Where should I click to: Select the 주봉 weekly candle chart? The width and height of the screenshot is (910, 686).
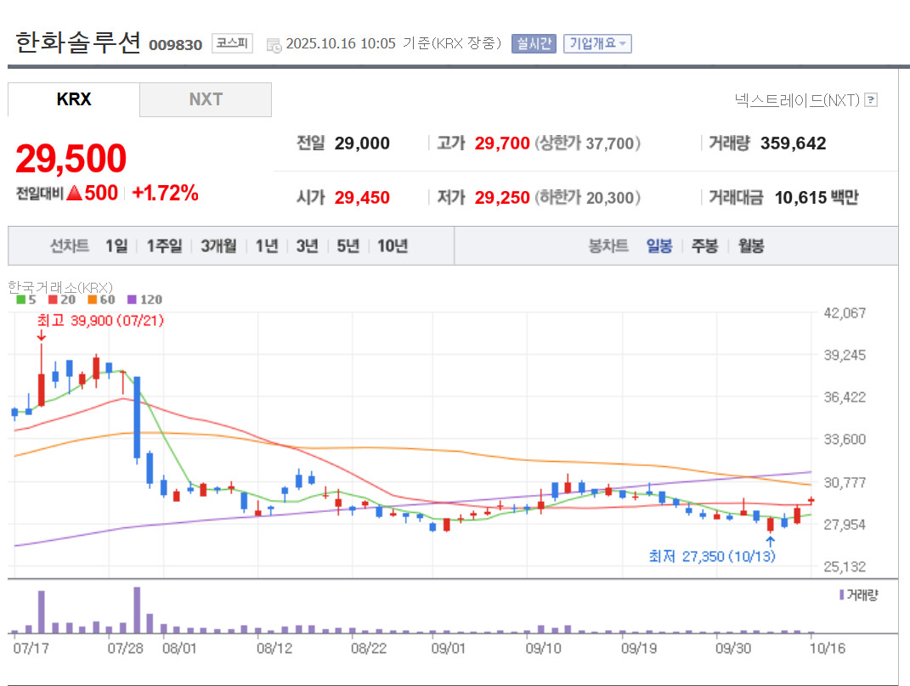pyautogui.click(x=704, y=246)
